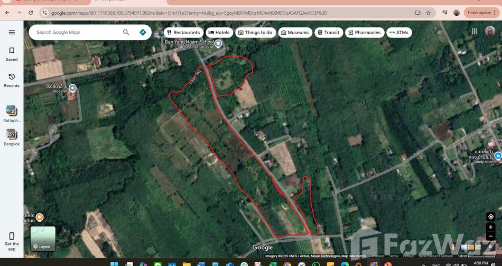Viewport: 502px width, 266px height.
Task: Click the search magnifier icon
Action: [x=126, y=32]
